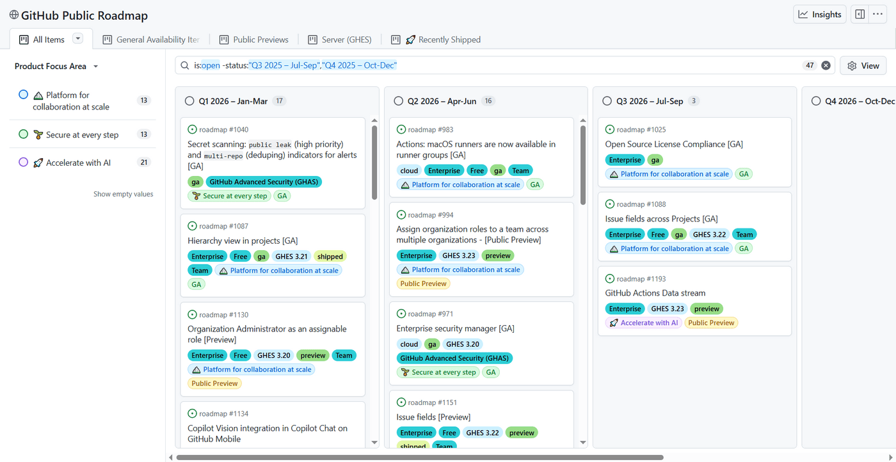Open Copilot Vision integration card title
This screenshot has width=896, height=462.
point(268,434)
